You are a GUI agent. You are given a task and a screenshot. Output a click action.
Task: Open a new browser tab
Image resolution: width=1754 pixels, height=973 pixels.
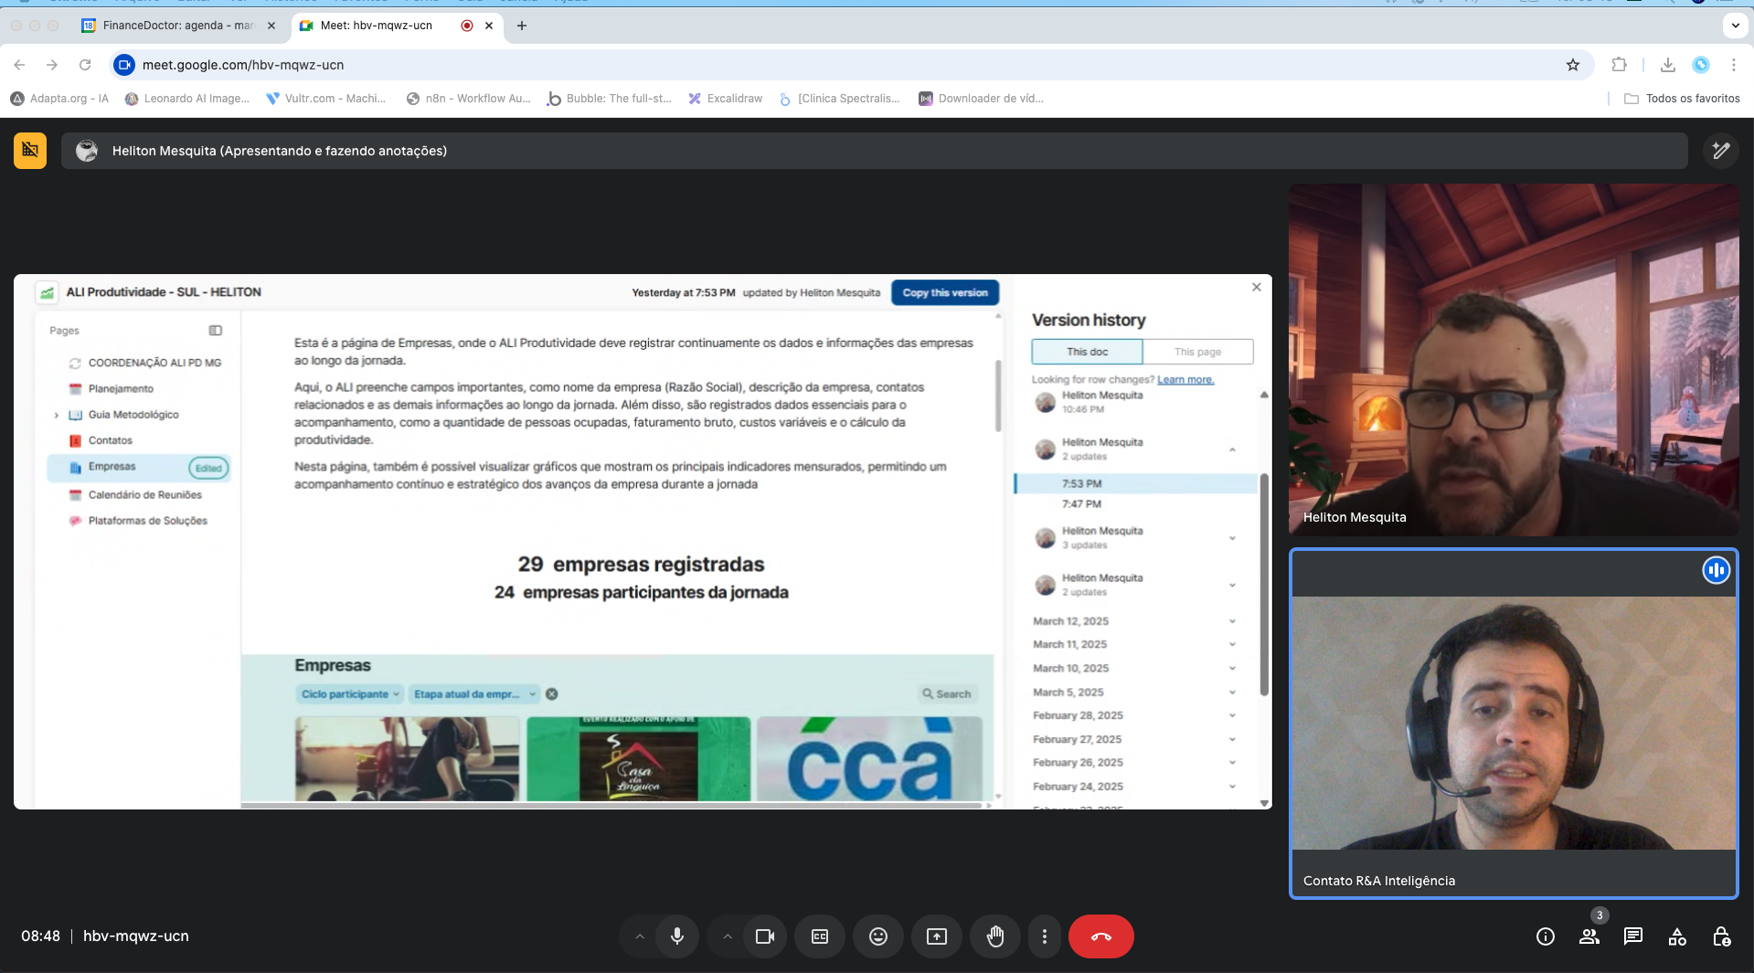point(522,26)
